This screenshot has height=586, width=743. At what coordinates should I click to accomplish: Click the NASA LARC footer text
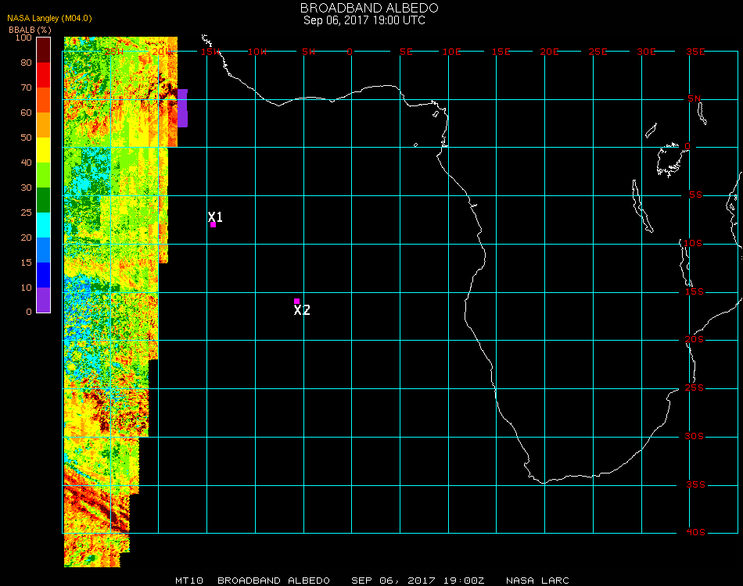537,581
